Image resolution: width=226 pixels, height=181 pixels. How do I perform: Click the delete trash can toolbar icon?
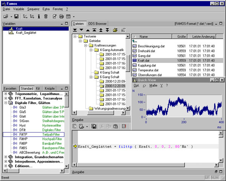46,17
